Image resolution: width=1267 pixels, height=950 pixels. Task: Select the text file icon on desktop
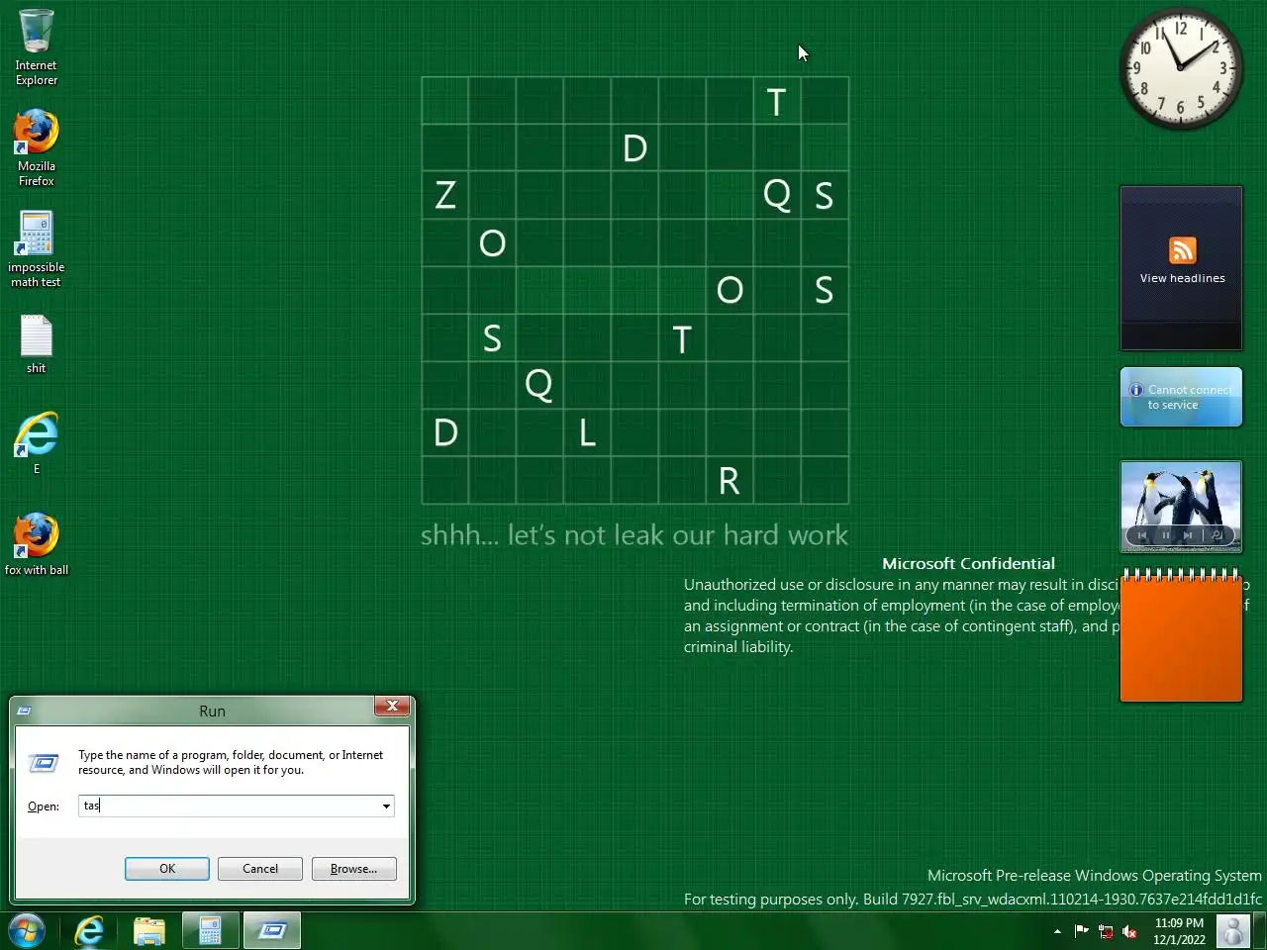37,344
